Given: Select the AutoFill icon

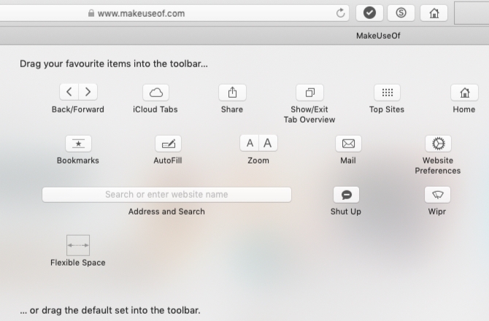Looking at the screenshot, I should coord(168,143).
